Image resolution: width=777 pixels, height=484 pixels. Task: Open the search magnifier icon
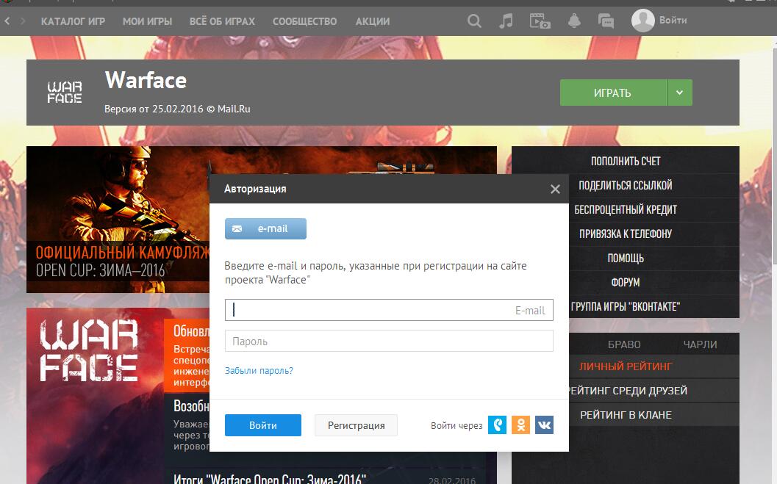pyautogui.click(x=474, y=21)
